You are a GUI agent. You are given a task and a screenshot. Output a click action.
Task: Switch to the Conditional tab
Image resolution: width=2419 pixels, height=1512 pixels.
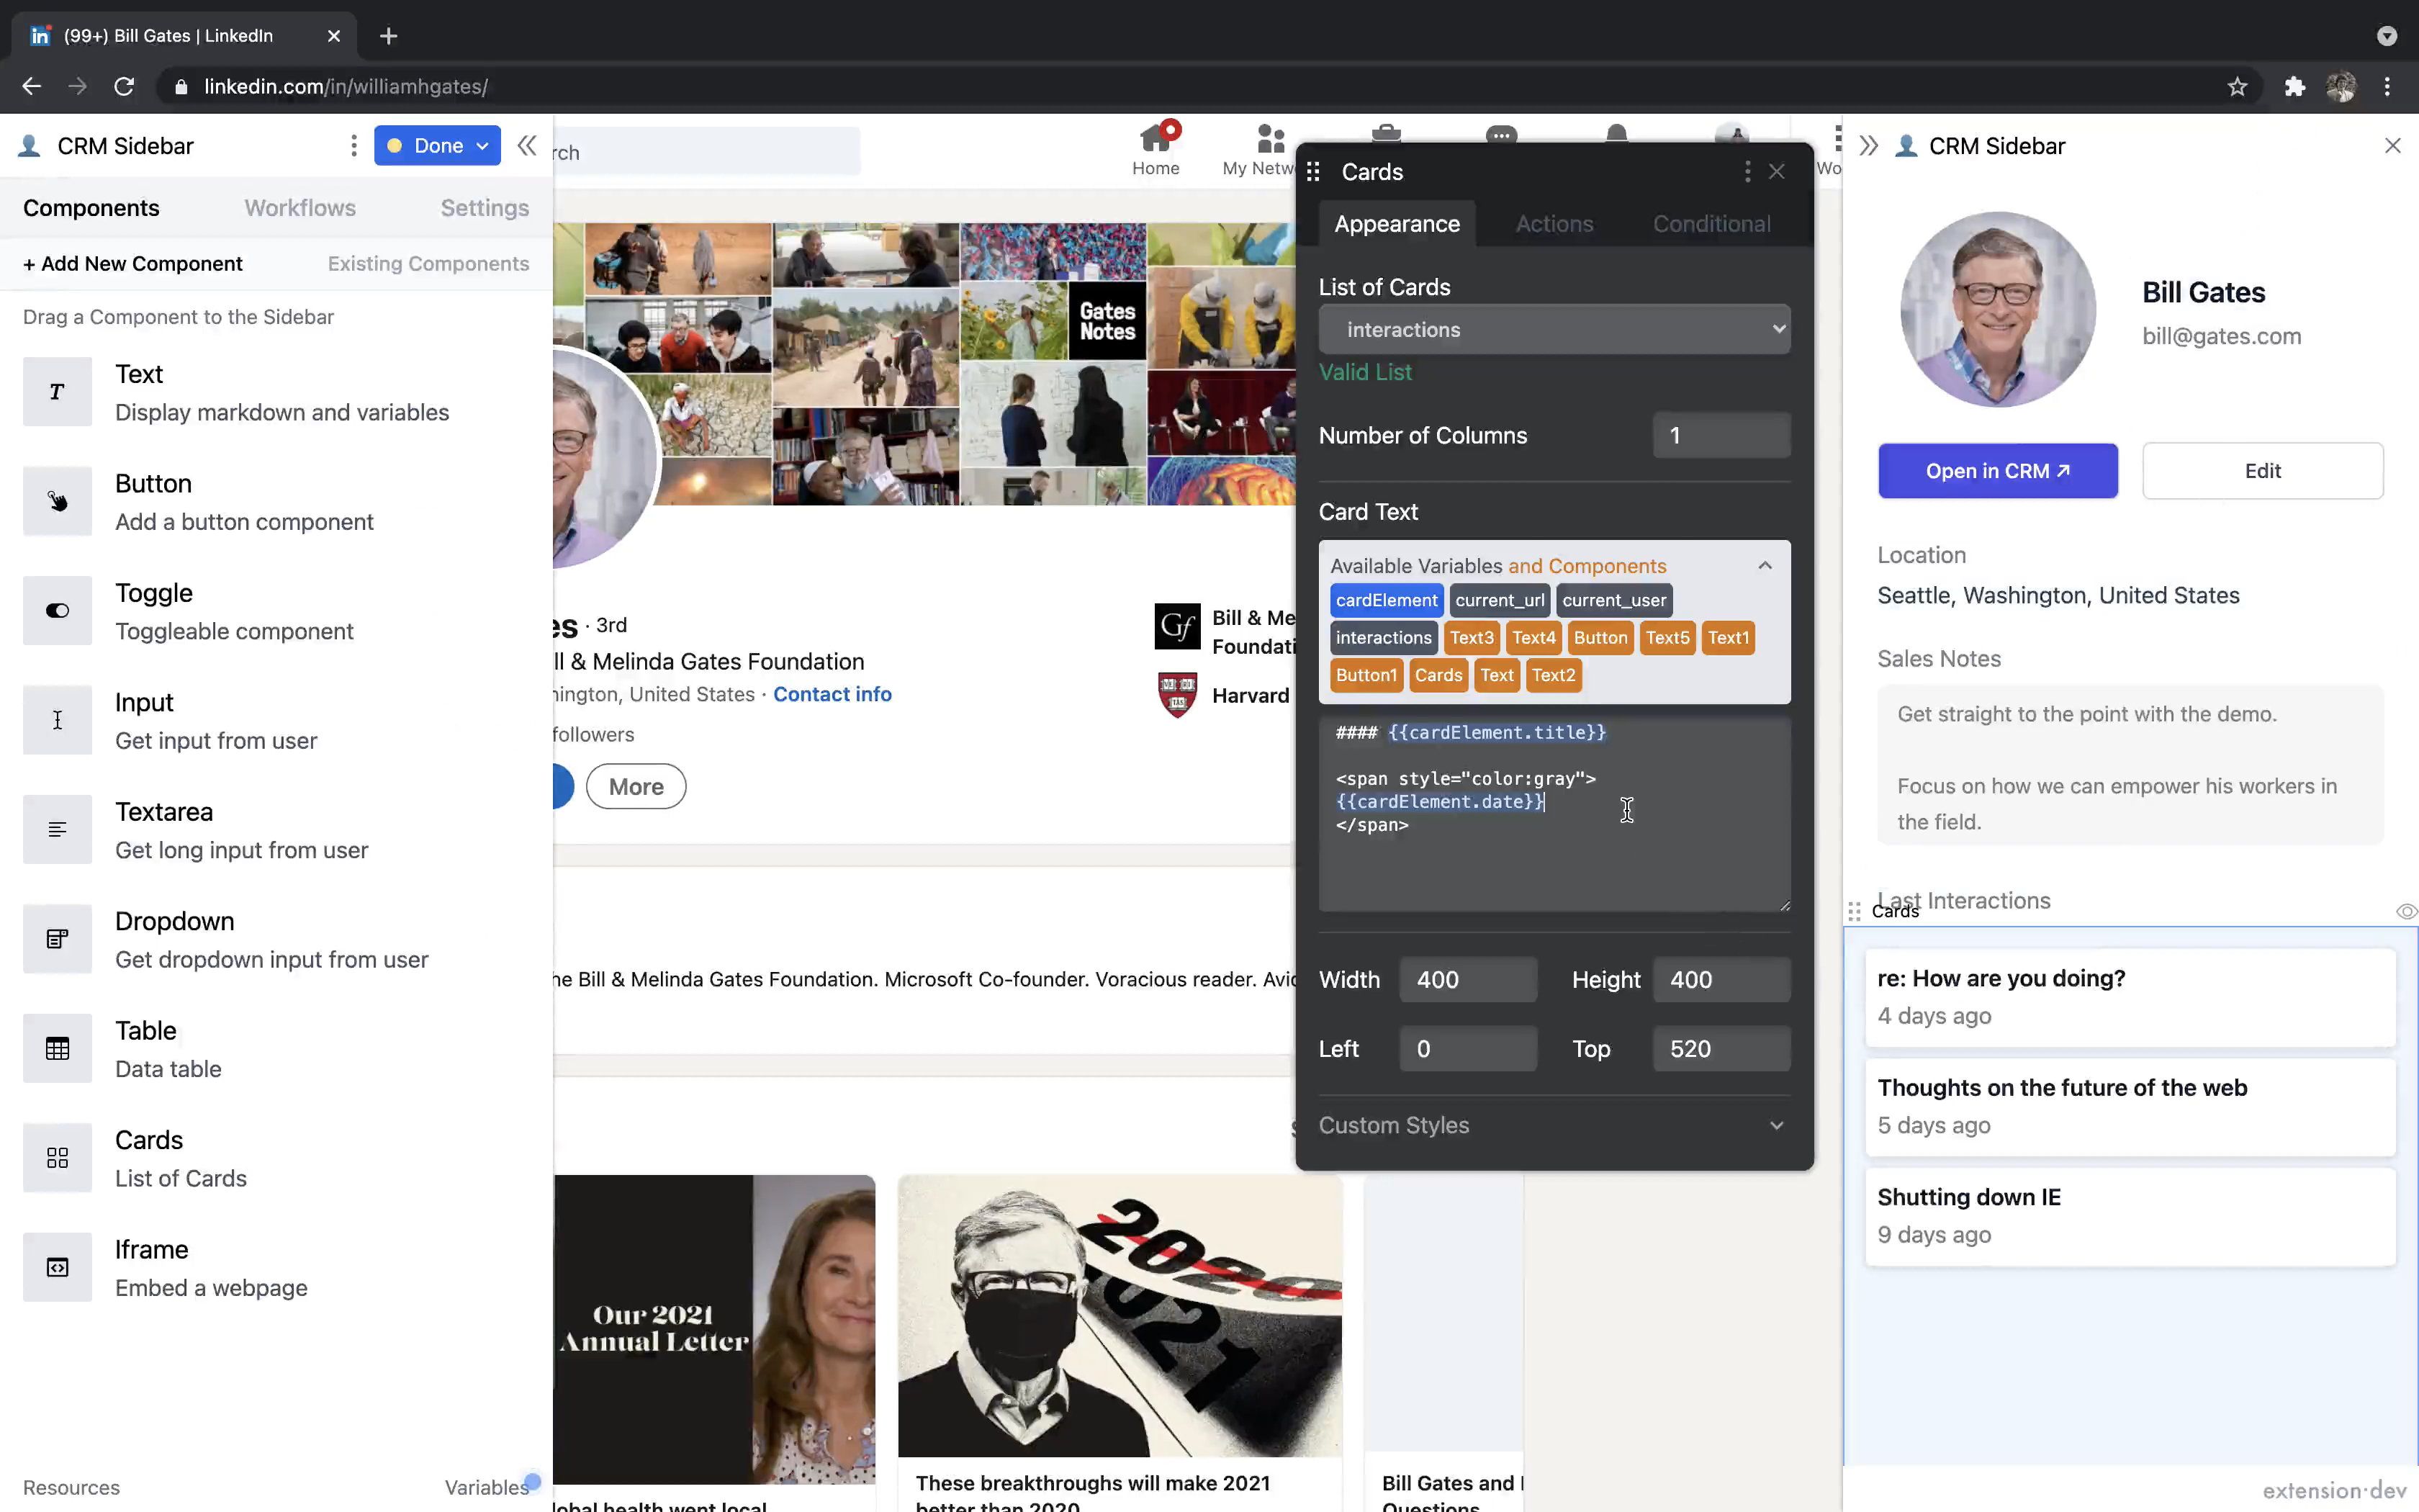coord(1711,224)
